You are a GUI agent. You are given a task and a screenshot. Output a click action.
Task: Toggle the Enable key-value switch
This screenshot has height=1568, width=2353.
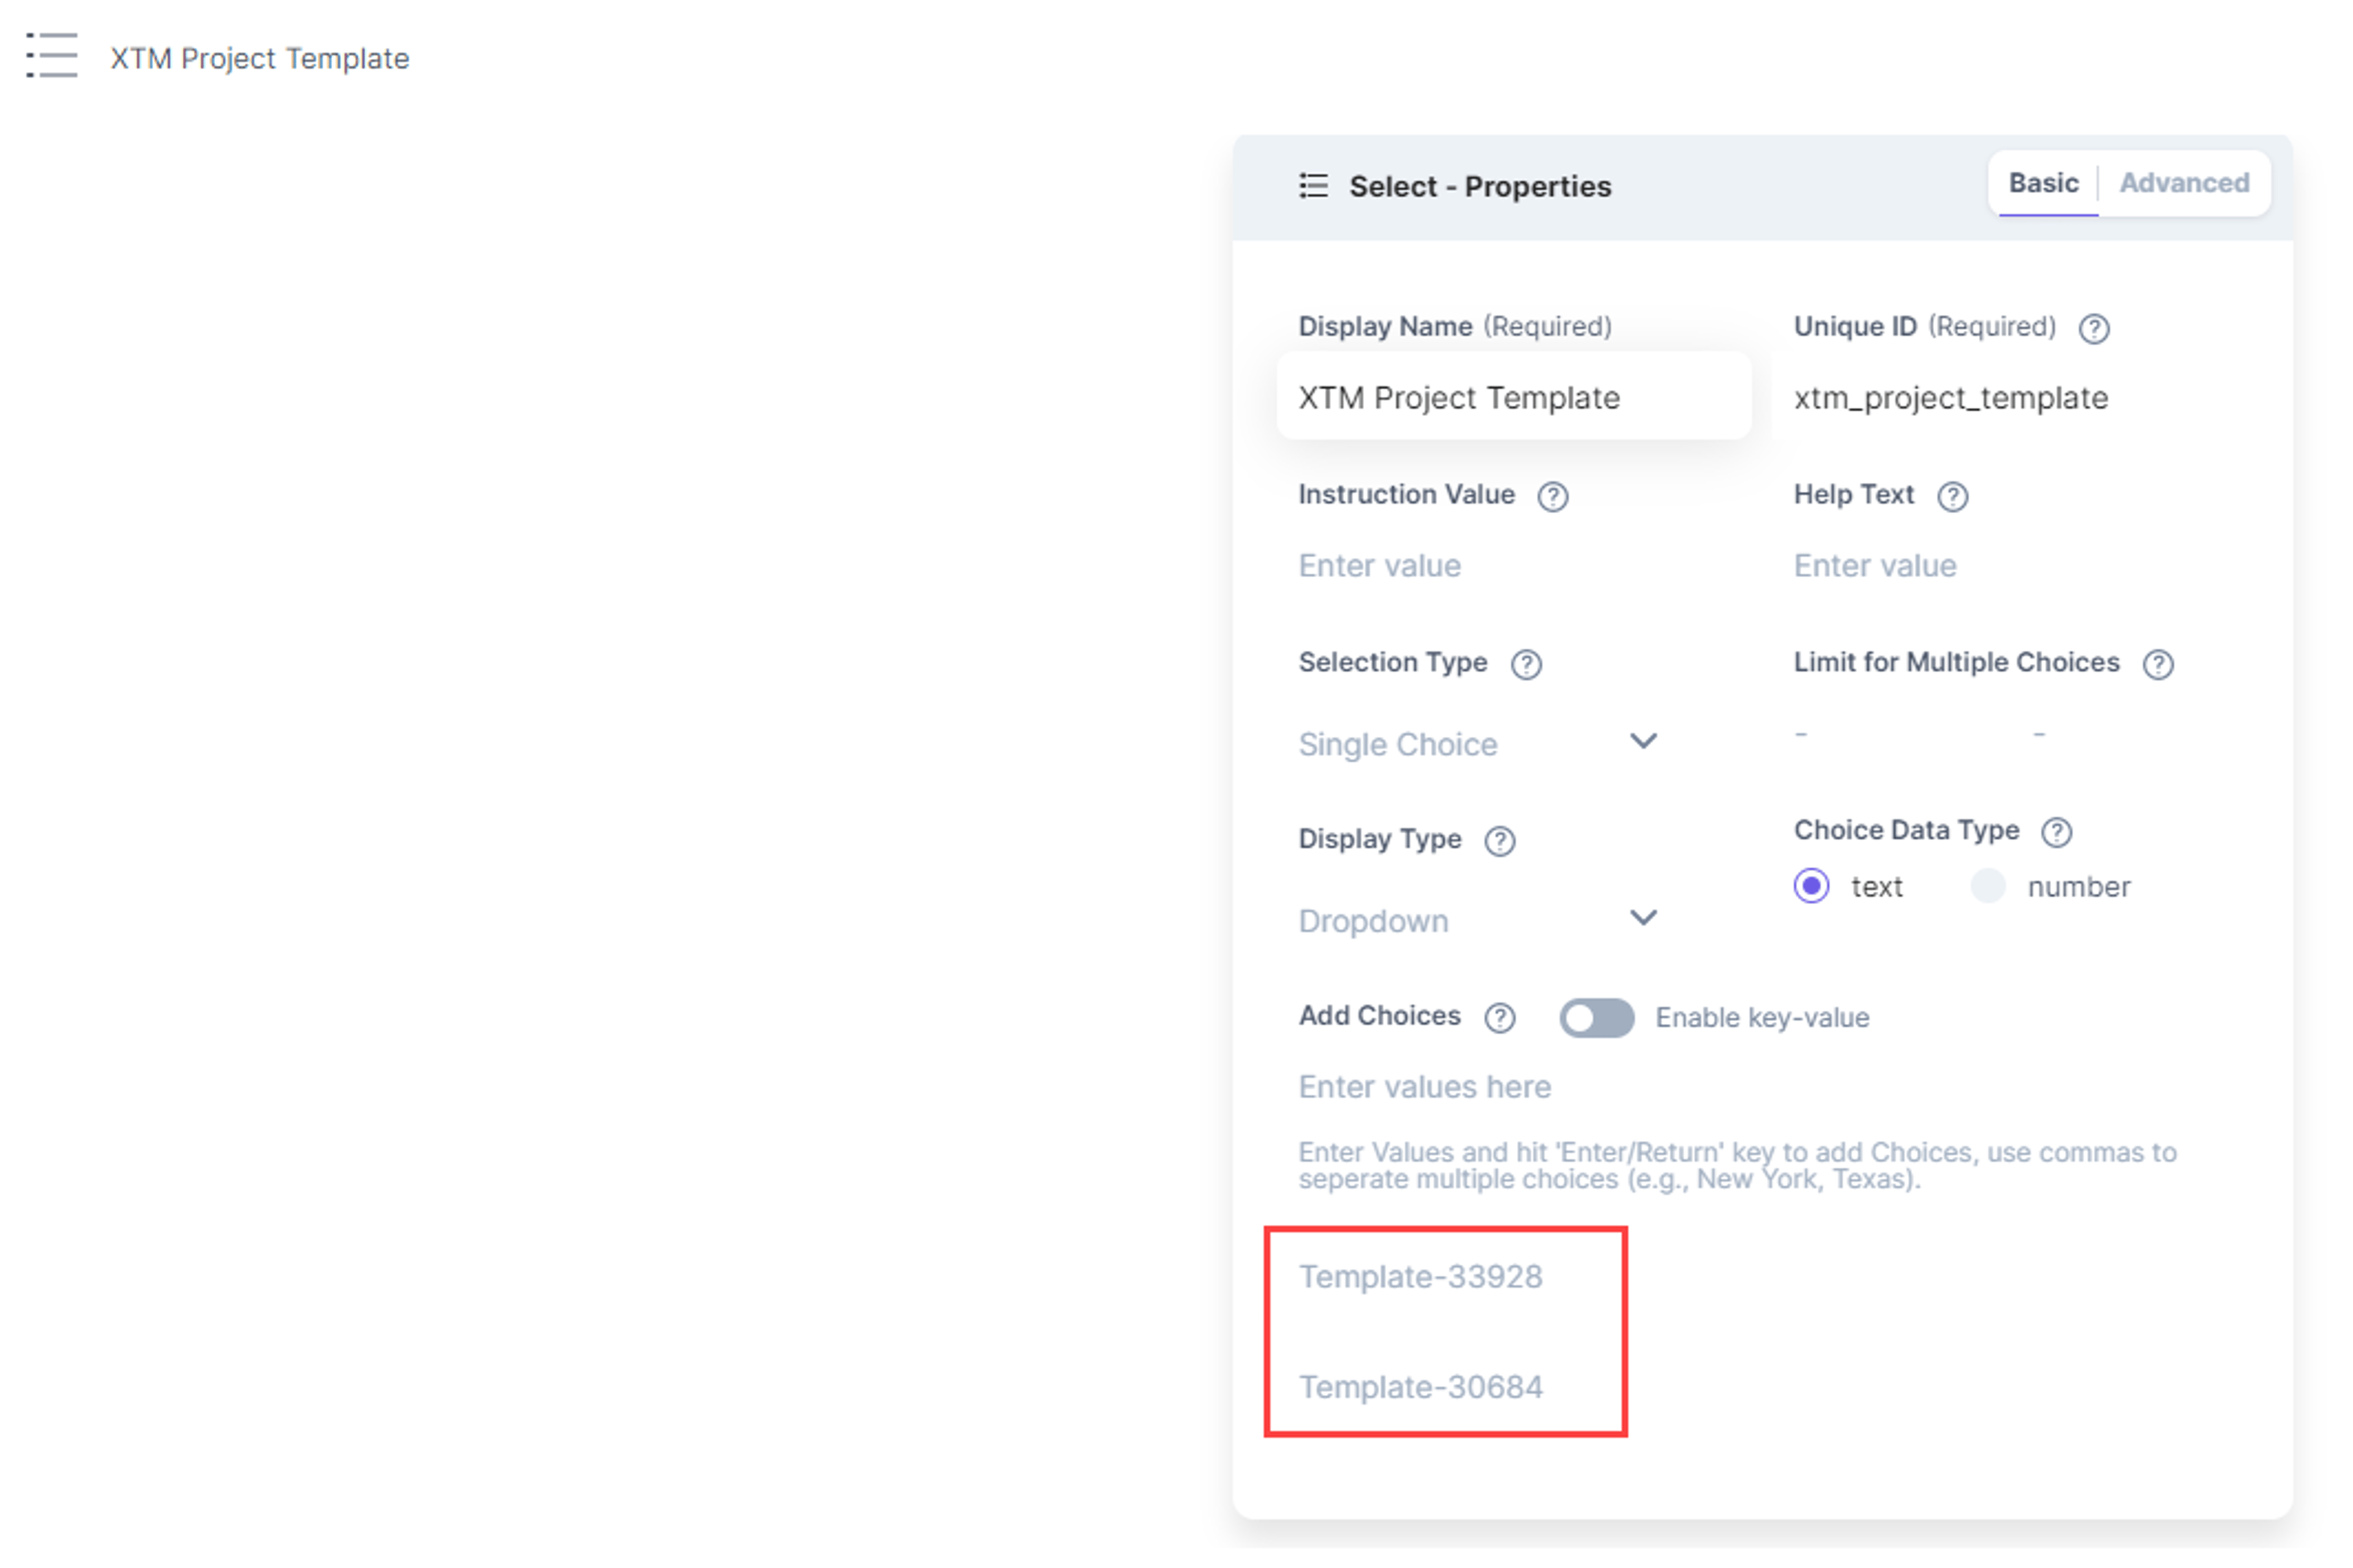click(1597, 1019)
